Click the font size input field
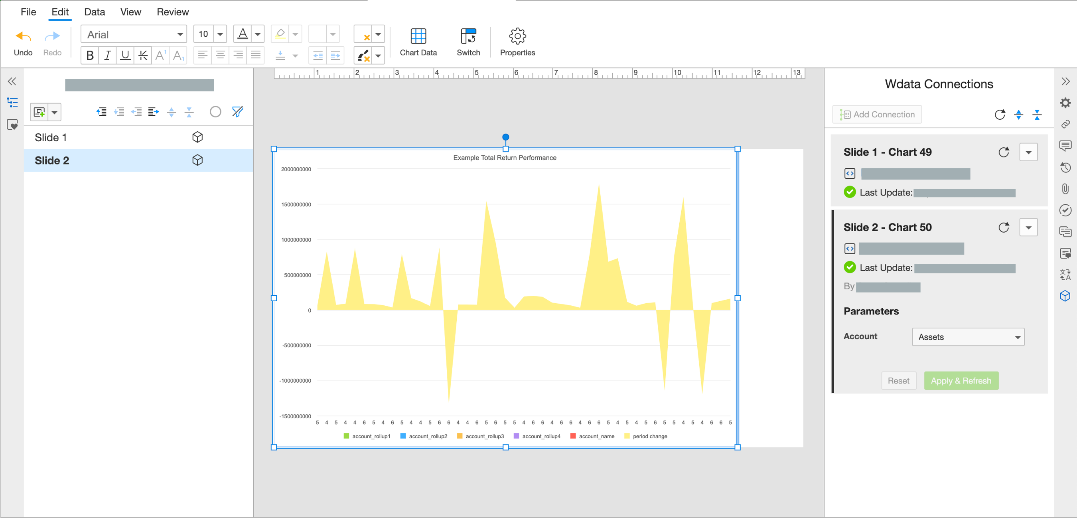This screenshot has width=1077, height=518. [x=203, y=34]
